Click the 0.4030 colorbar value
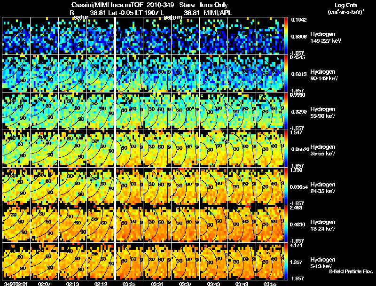The height and width of the screenshot is (286, 376). pos(298,224)
